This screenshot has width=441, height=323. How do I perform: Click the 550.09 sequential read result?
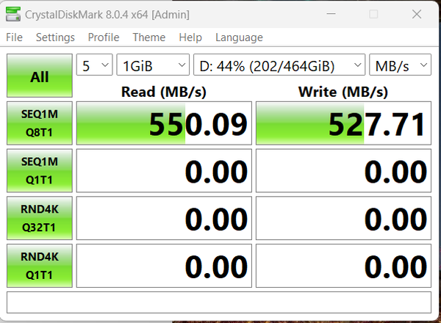tap(164, 123)
